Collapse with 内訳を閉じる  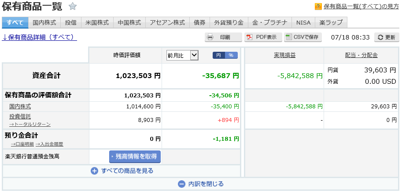(201, 184)
